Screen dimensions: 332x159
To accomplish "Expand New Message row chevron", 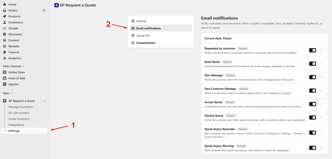I will pyautogui.click(x=322, y=77).
